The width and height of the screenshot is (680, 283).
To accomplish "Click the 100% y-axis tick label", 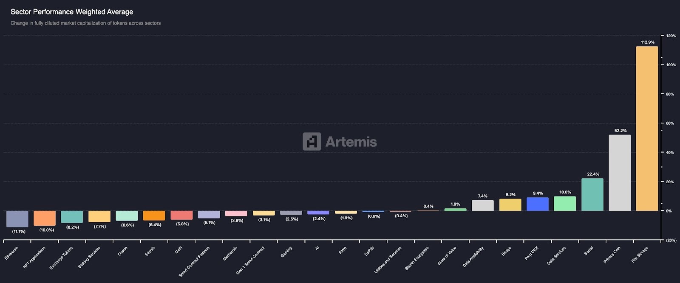I will (671, 65).
